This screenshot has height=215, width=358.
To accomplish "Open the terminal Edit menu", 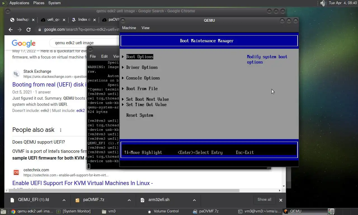I will click(x=104, y=56).
